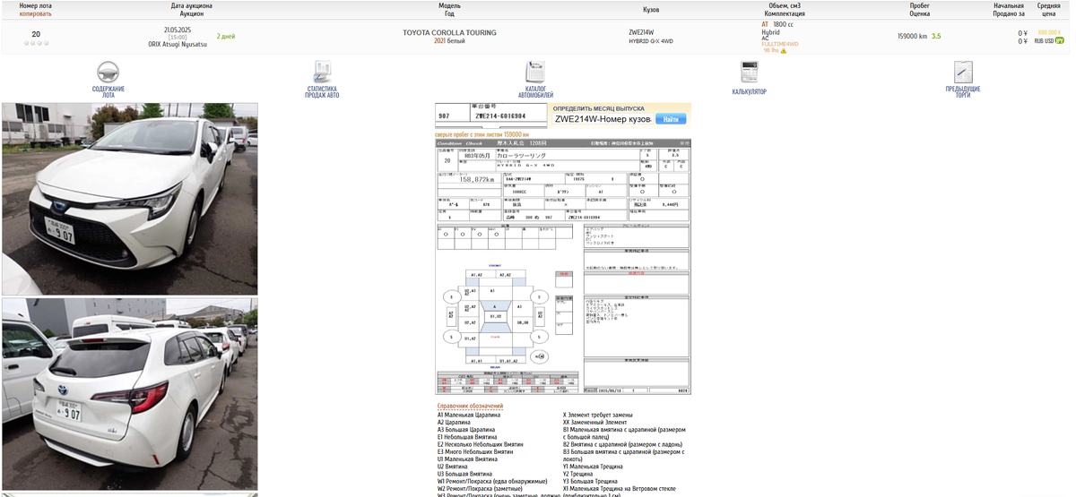Click the ORIX Atsugi Nyusatsu auction name
Viewport: 1076px width, 497px height.
click(178, 44)
